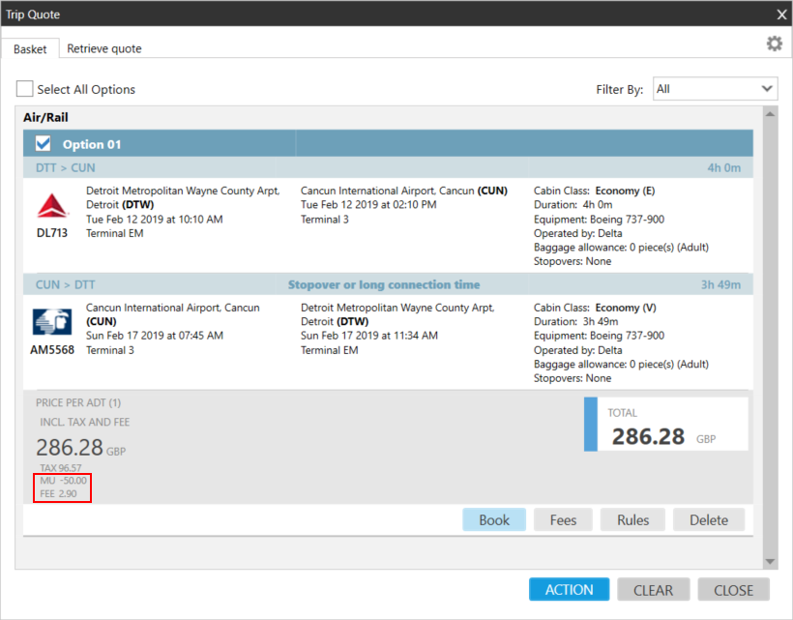This screenshot has width=793, height=620.
Task: Select the Basket tab
Action: coord(30,48)
